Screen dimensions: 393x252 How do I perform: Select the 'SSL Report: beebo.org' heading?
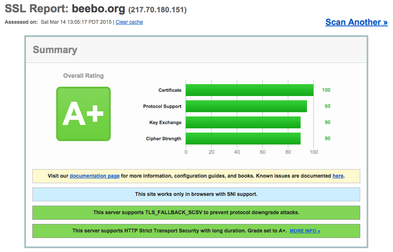point(65,9)
